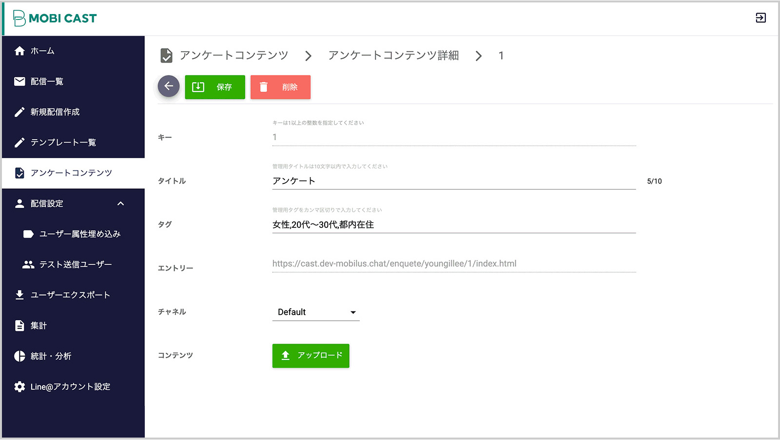This screenshot has width=780, height=440.
Task: Click the home icon next to ホーム
Action: [19, 51]
